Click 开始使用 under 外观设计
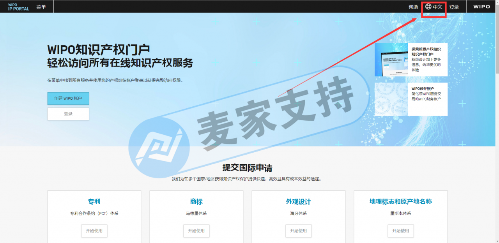This screenshot has width=499, height=243. [x=299, y=231]
